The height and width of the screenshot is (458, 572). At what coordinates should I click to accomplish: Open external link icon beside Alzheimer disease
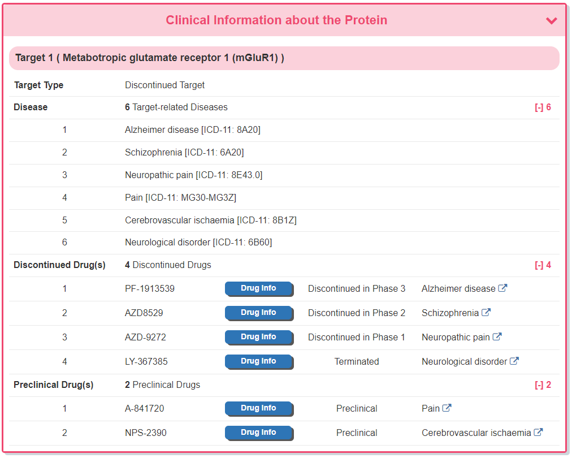pyautogui.click(x=502, y=288)
